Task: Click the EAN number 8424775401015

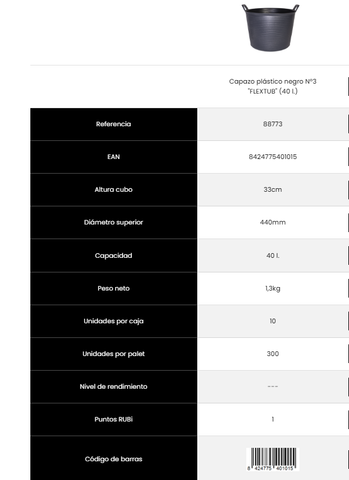Action: click(x=273, y=157)
